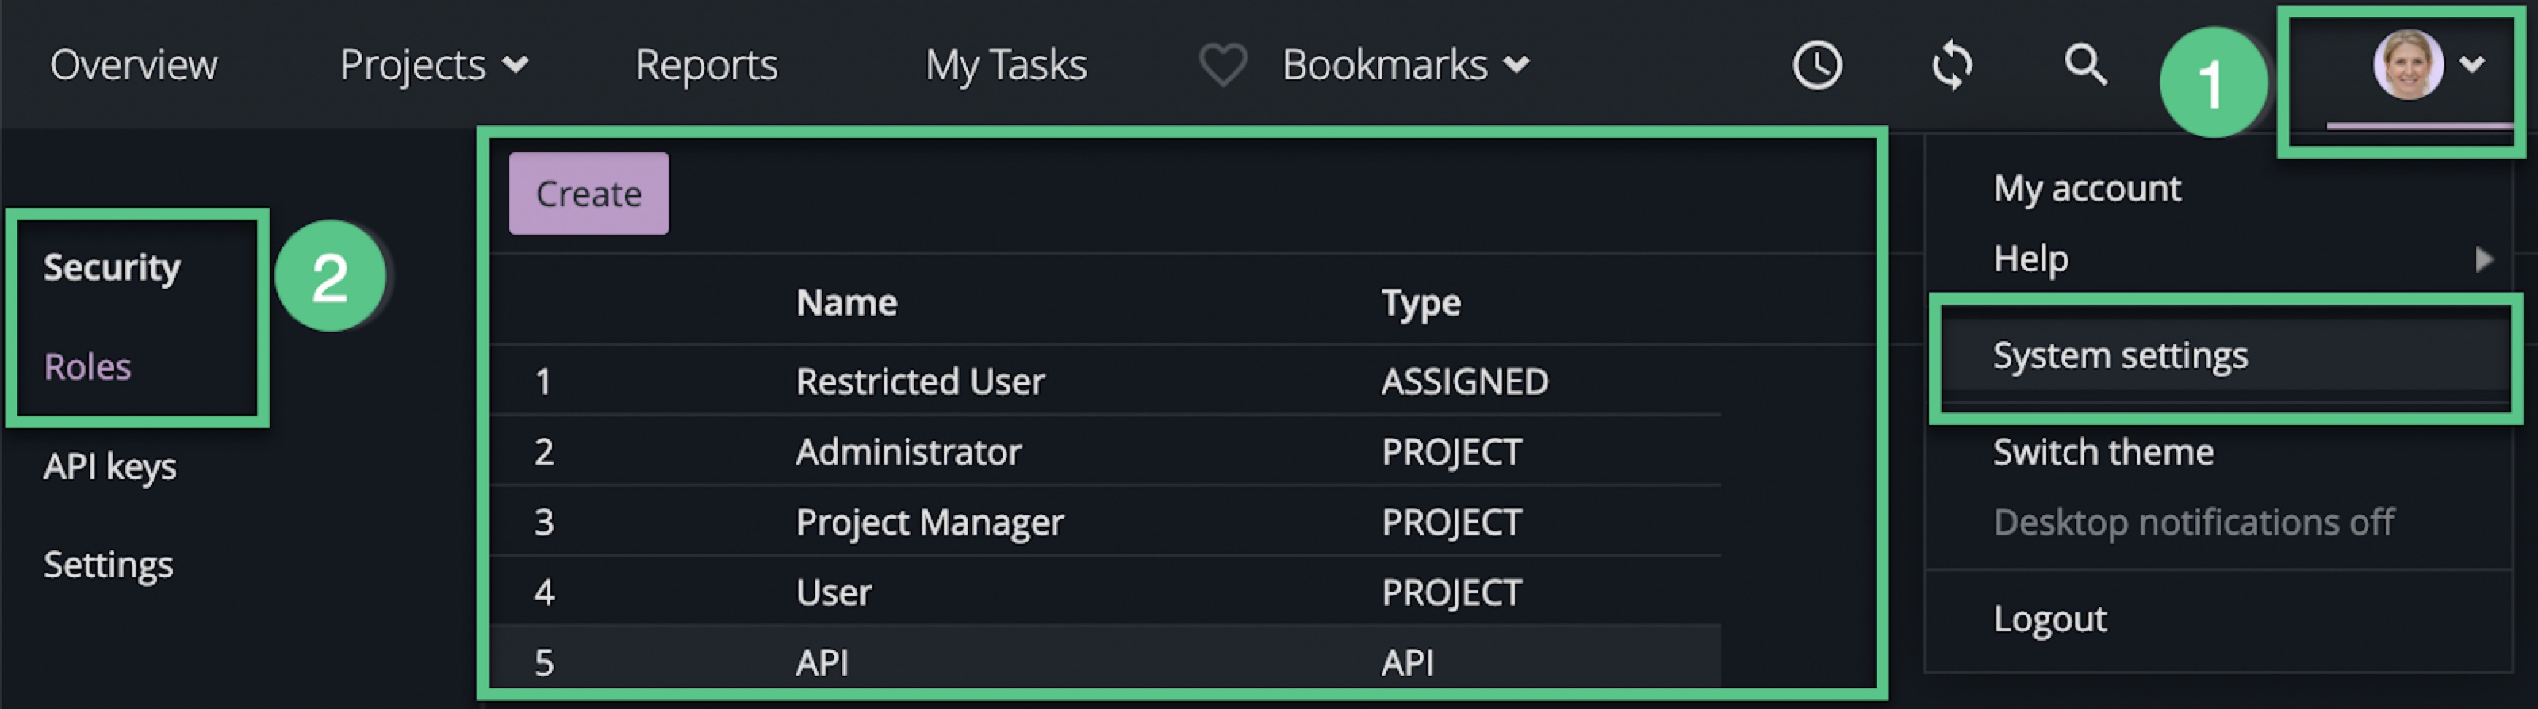Expand the Help submenu arrow
The image size is (2538, 709).
click(2484, 259)
